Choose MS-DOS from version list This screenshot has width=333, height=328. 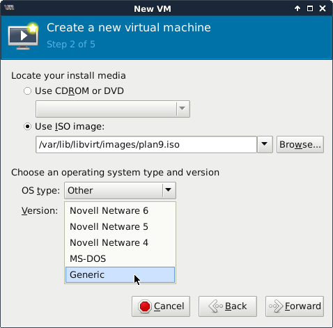120,258
